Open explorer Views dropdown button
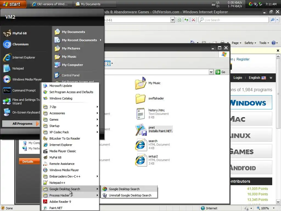The image size is (281, 211). (109, 63)
